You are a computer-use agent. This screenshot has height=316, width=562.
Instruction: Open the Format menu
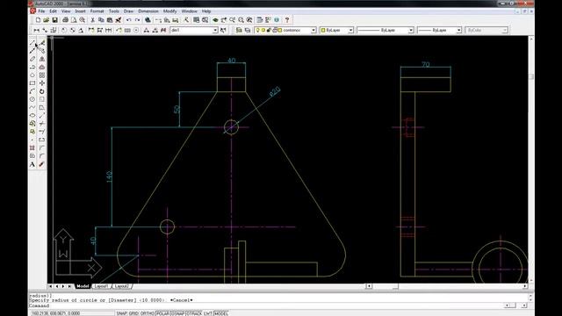tap(97, 11)
